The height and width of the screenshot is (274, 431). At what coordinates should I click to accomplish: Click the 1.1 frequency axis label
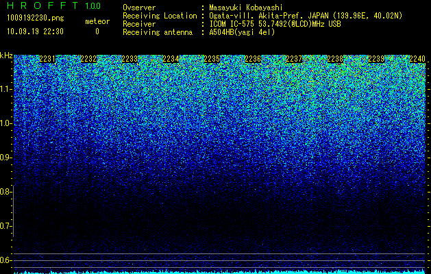coord(5,89)
